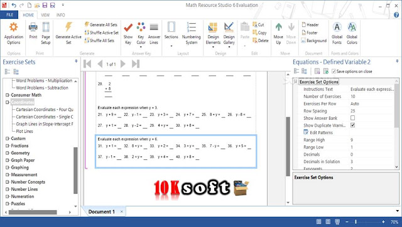Select Plot Lines exercise
Viewport: 402px width, 227px height.
tap(24, 131)
